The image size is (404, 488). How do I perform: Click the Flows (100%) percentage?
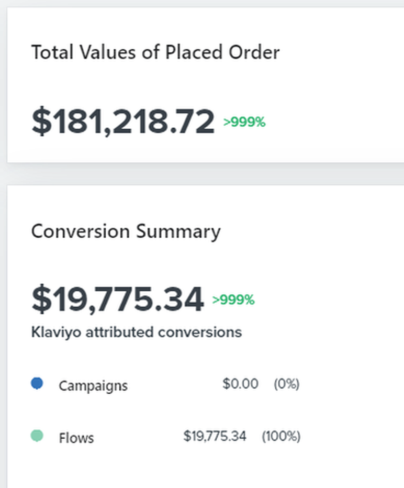point(281,436)
